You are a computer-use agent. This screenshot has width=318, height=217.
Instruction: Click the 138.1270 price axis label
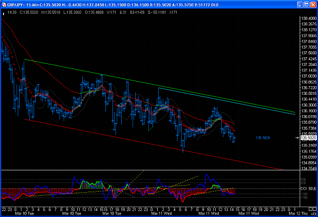click(309, 30)
